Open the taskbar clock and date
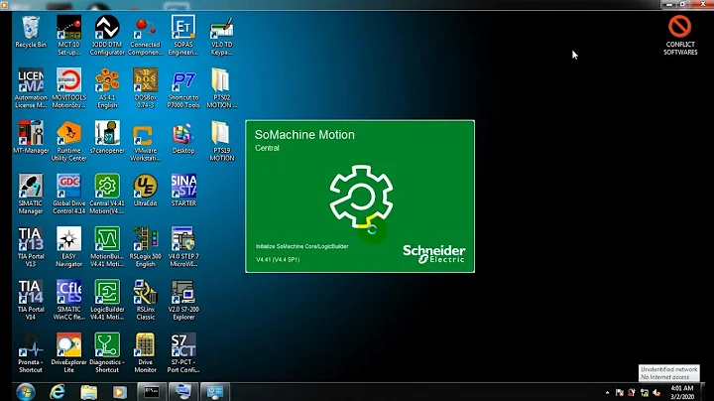Viewport: 714px width, 401px height. tap(682, 392)
